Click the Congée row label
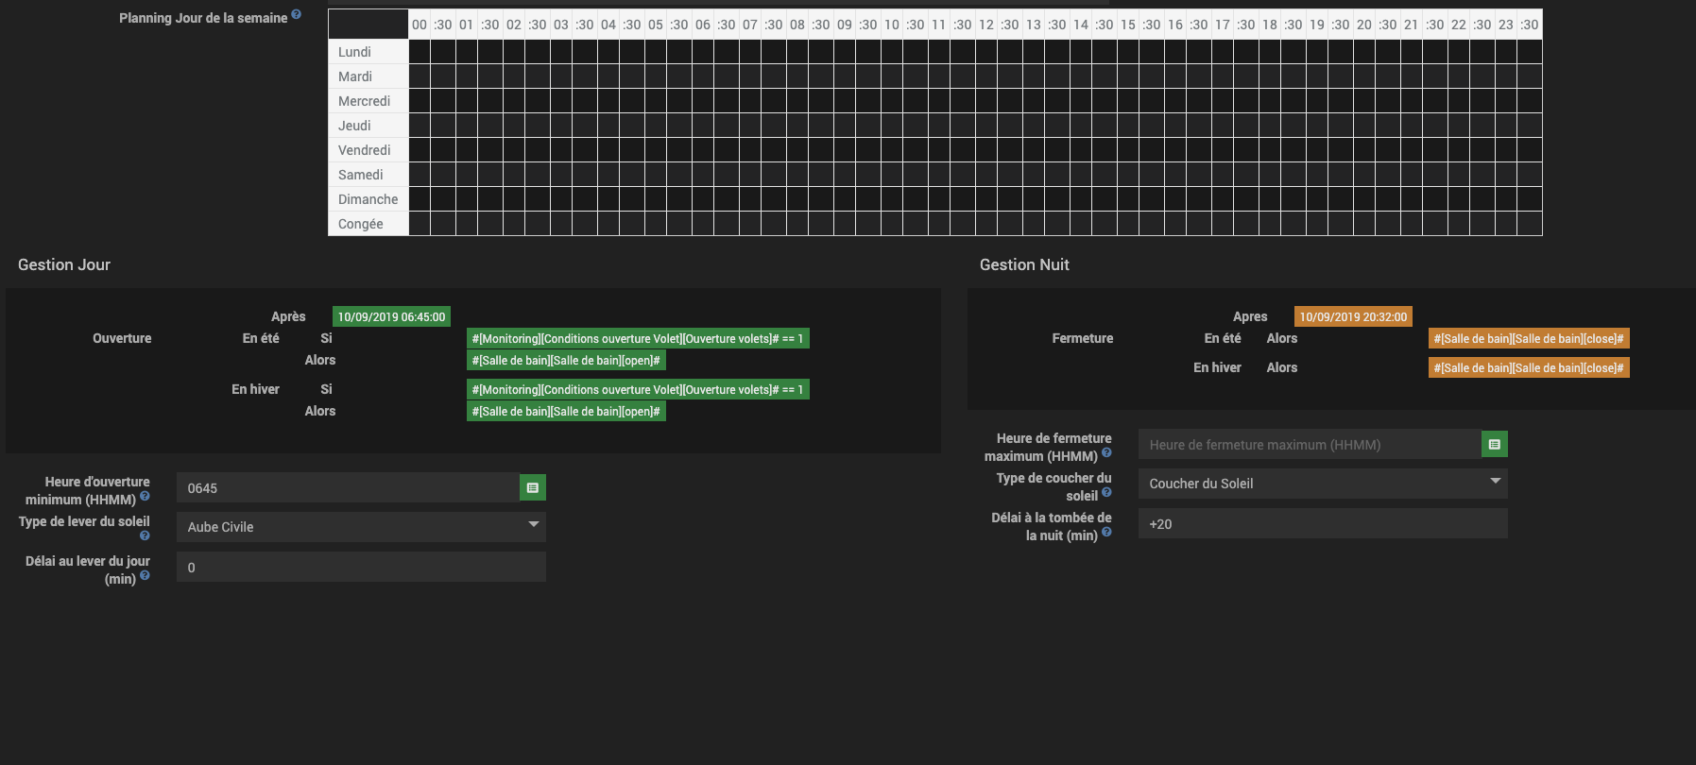Image resolution: width=1696 pixels, height=765 pixels. [x=368, y=224]
